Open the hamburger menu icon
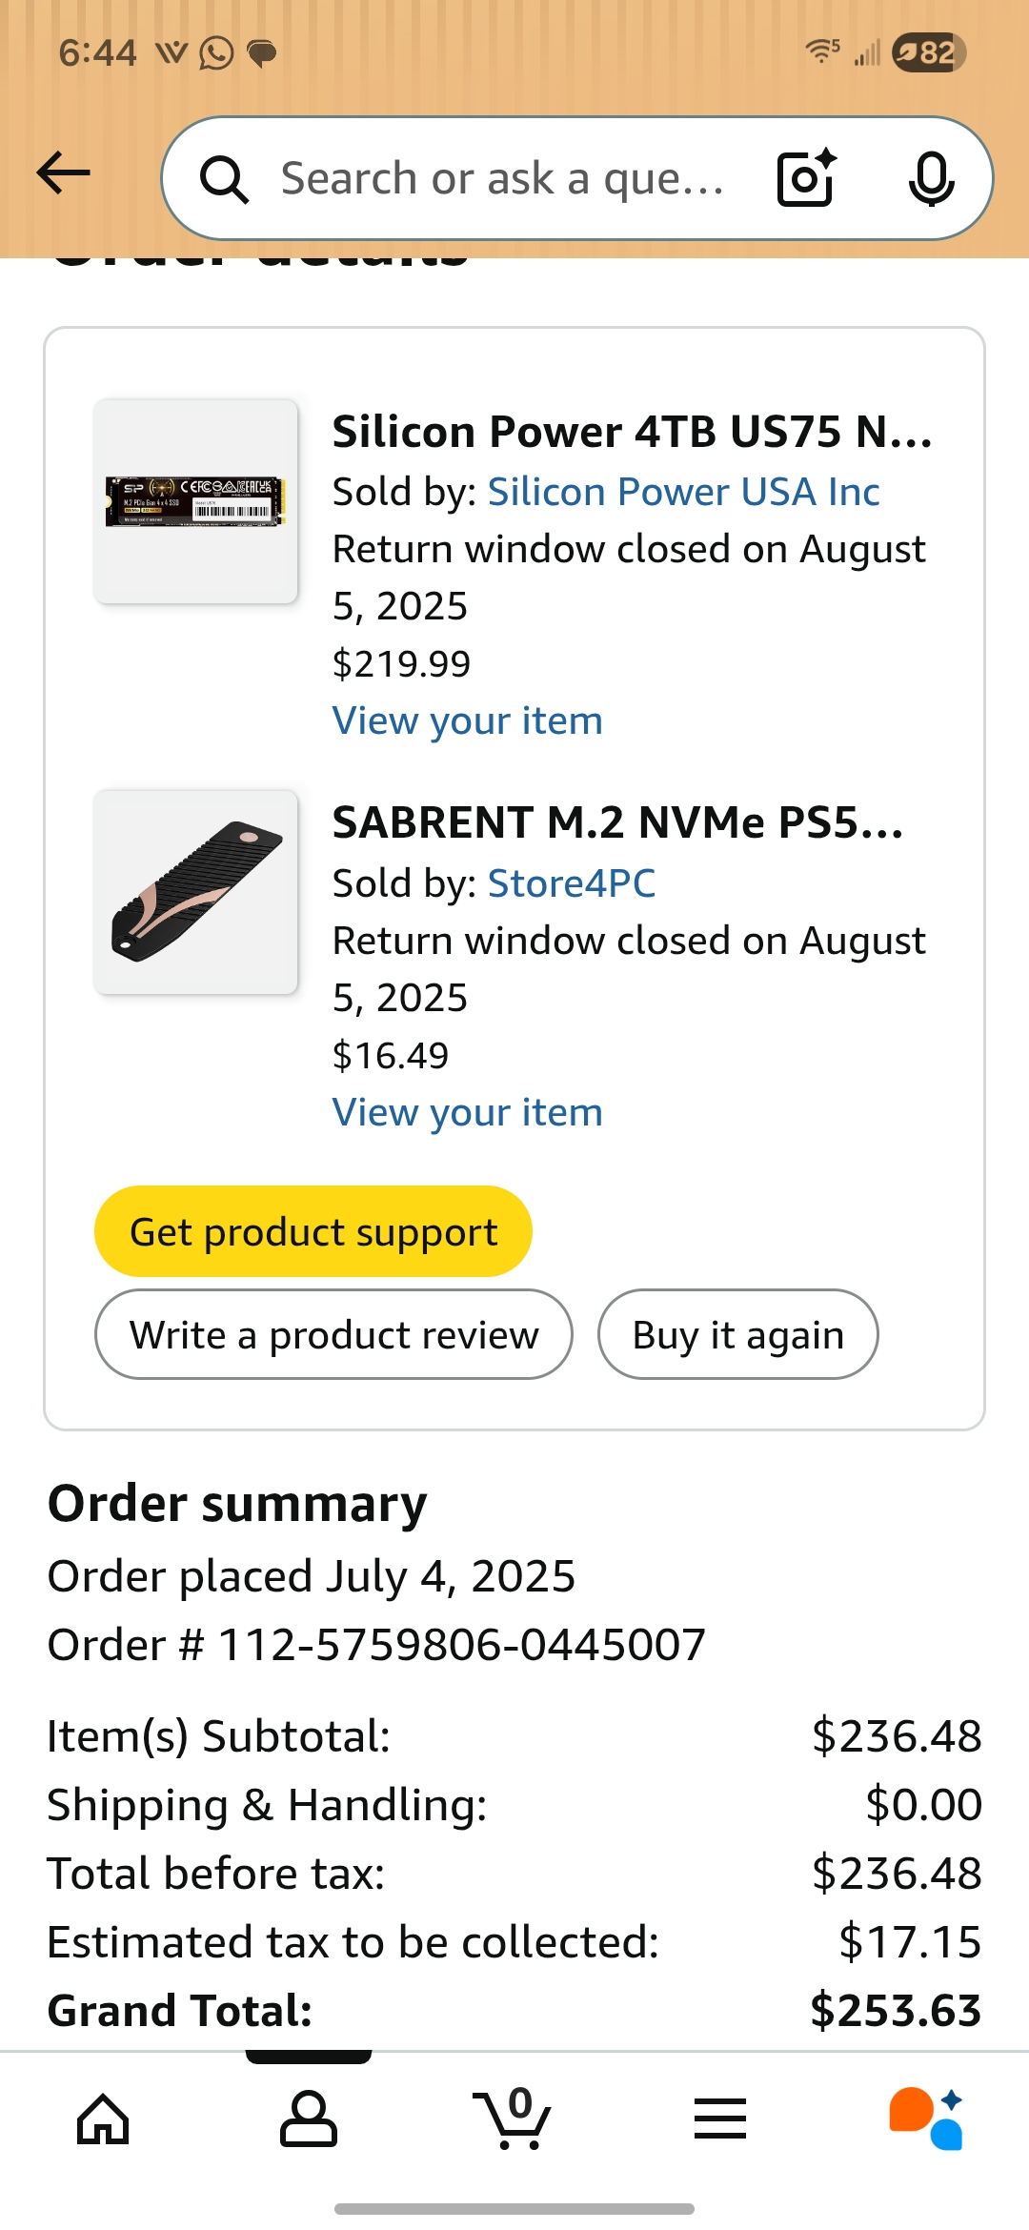 coord(720,2119)
